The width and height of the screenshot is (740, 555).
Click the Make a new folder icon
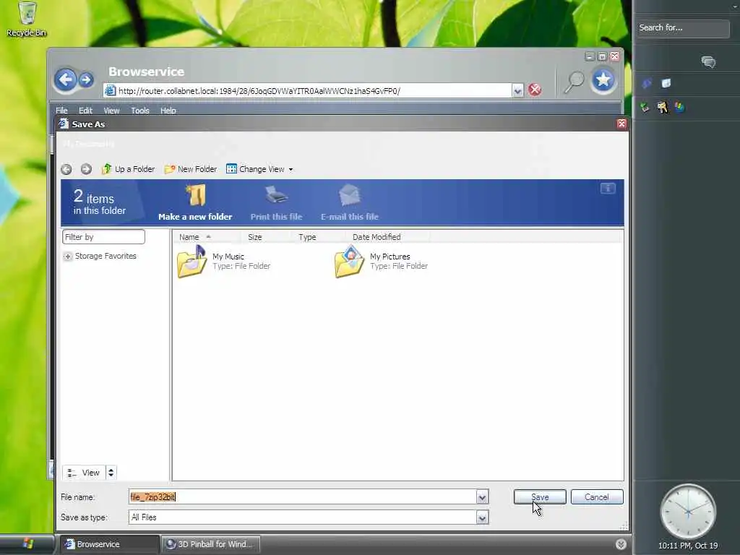[195, 195]
